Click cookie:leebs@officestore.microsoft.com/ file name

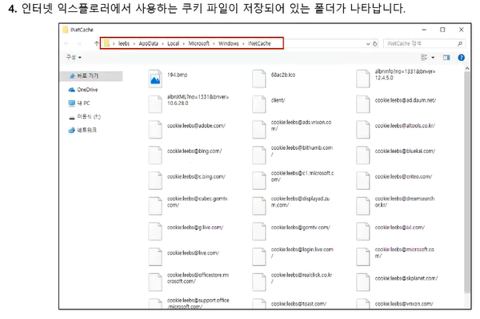[198, 278]
